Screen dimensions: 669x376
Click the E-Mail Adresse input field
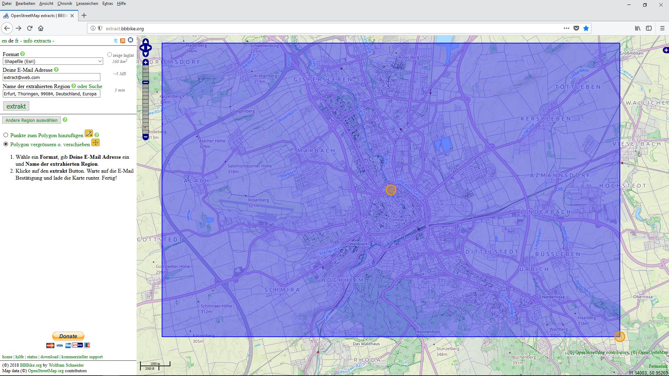pyautogui.click(x=51, y=77)
